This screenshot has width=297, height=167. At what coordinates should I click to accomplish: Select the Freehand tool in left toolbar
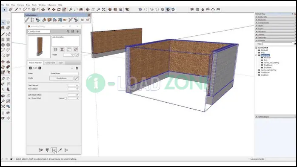point(8,35)
